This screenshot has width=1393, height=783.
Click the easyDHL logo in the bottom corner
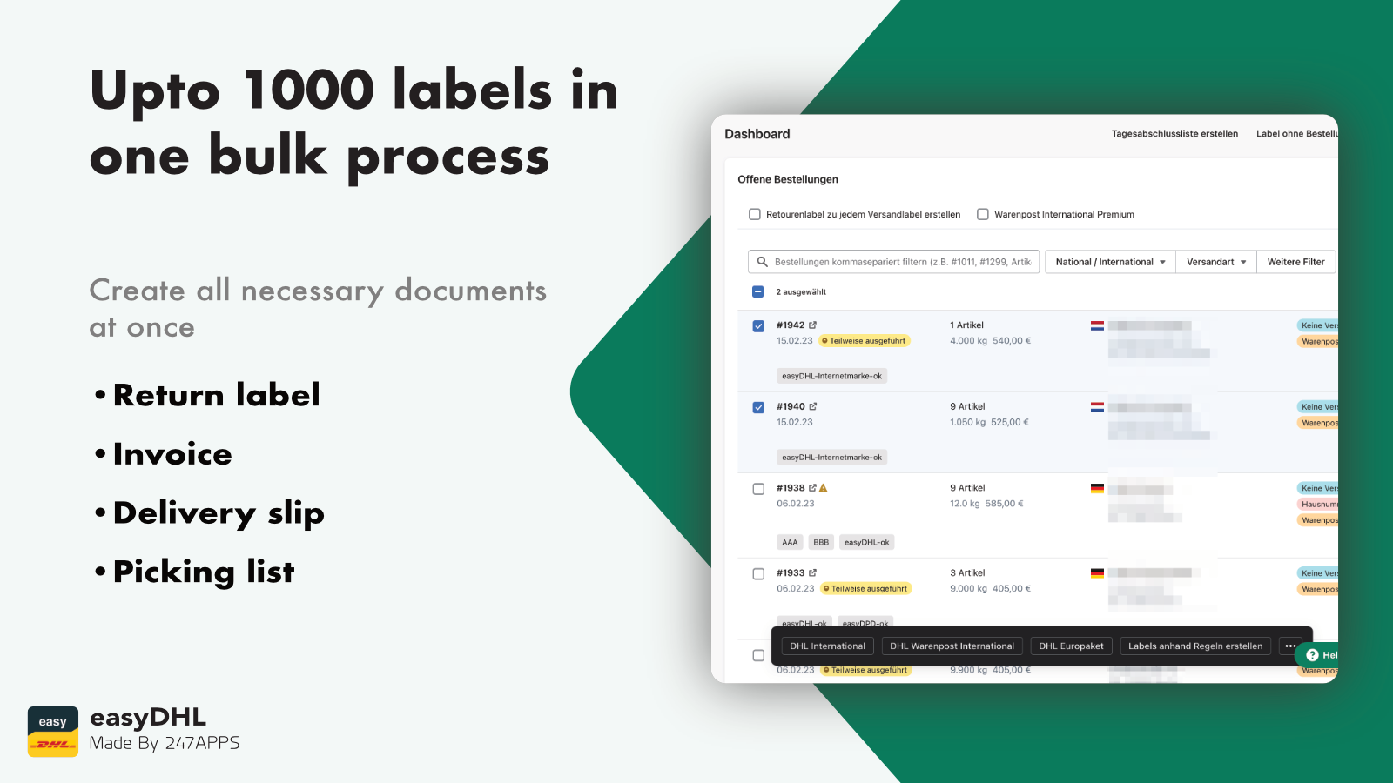click(52, 731)
